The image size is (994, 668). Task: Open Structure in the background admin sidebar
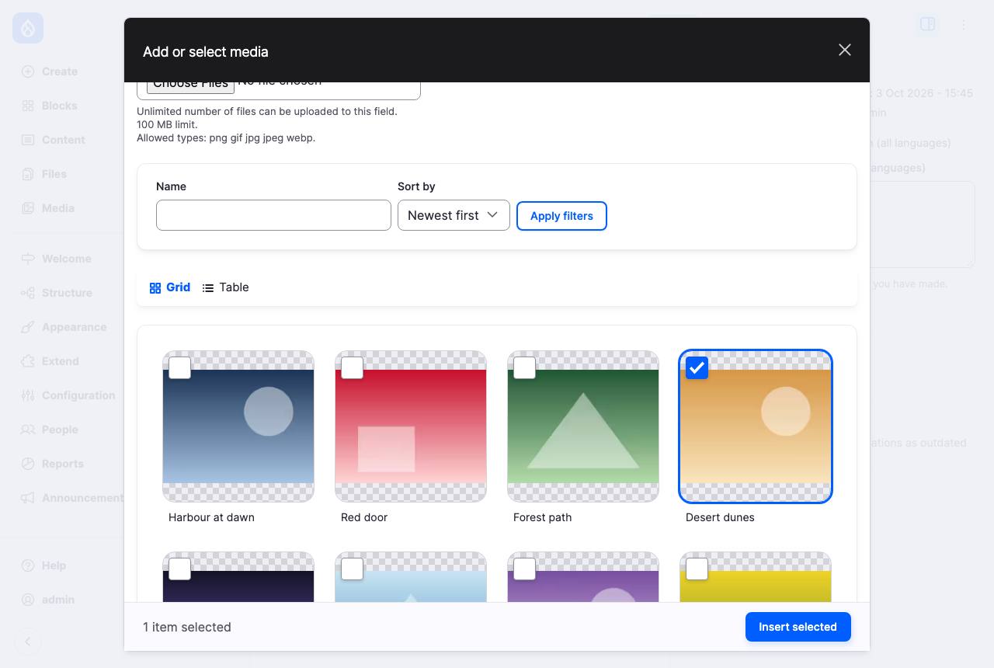pyautogui.click(x=57, y=293)
